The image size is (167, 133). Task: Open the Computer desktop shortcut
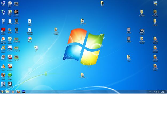click(3, 3)
